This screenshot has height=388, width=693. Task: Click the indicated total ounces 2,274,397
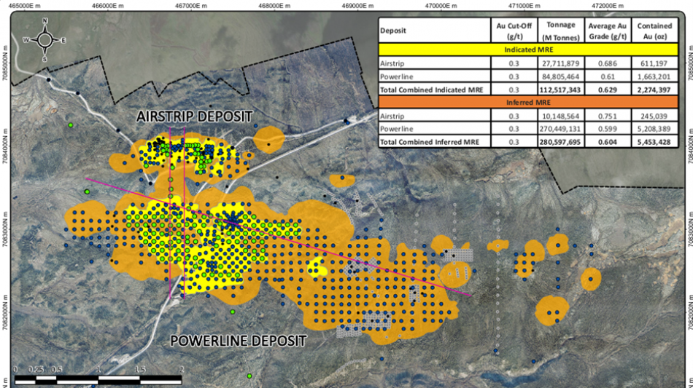654,90
